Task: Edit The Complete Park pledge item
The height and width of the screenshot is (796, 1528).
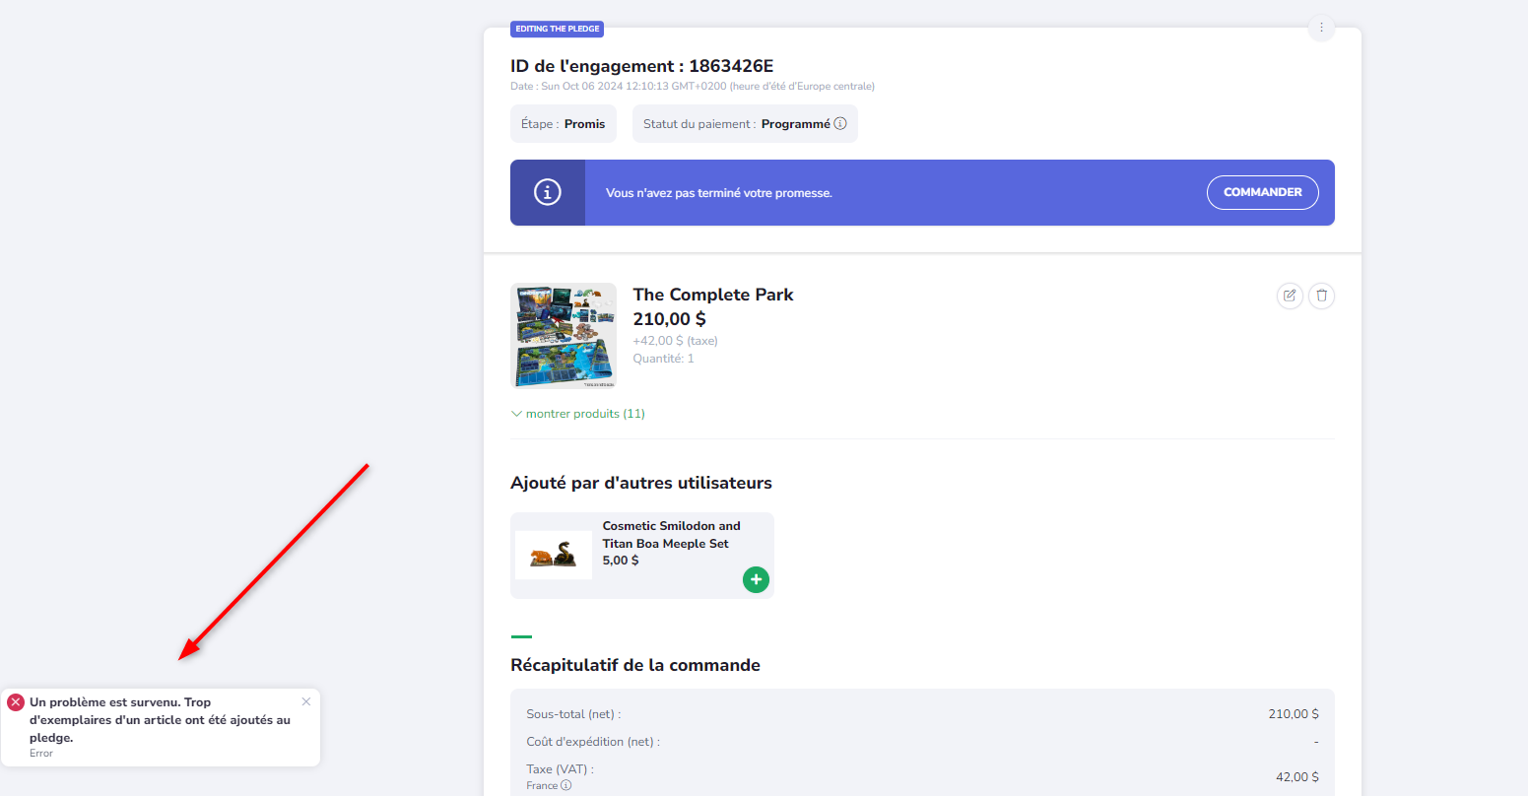Action: pyautogui.click(x=1289, y=296)
